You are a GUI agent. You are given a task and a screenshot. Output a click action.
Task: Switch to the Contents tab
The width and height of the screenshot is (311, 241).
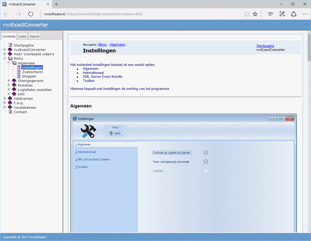(9, 36)
